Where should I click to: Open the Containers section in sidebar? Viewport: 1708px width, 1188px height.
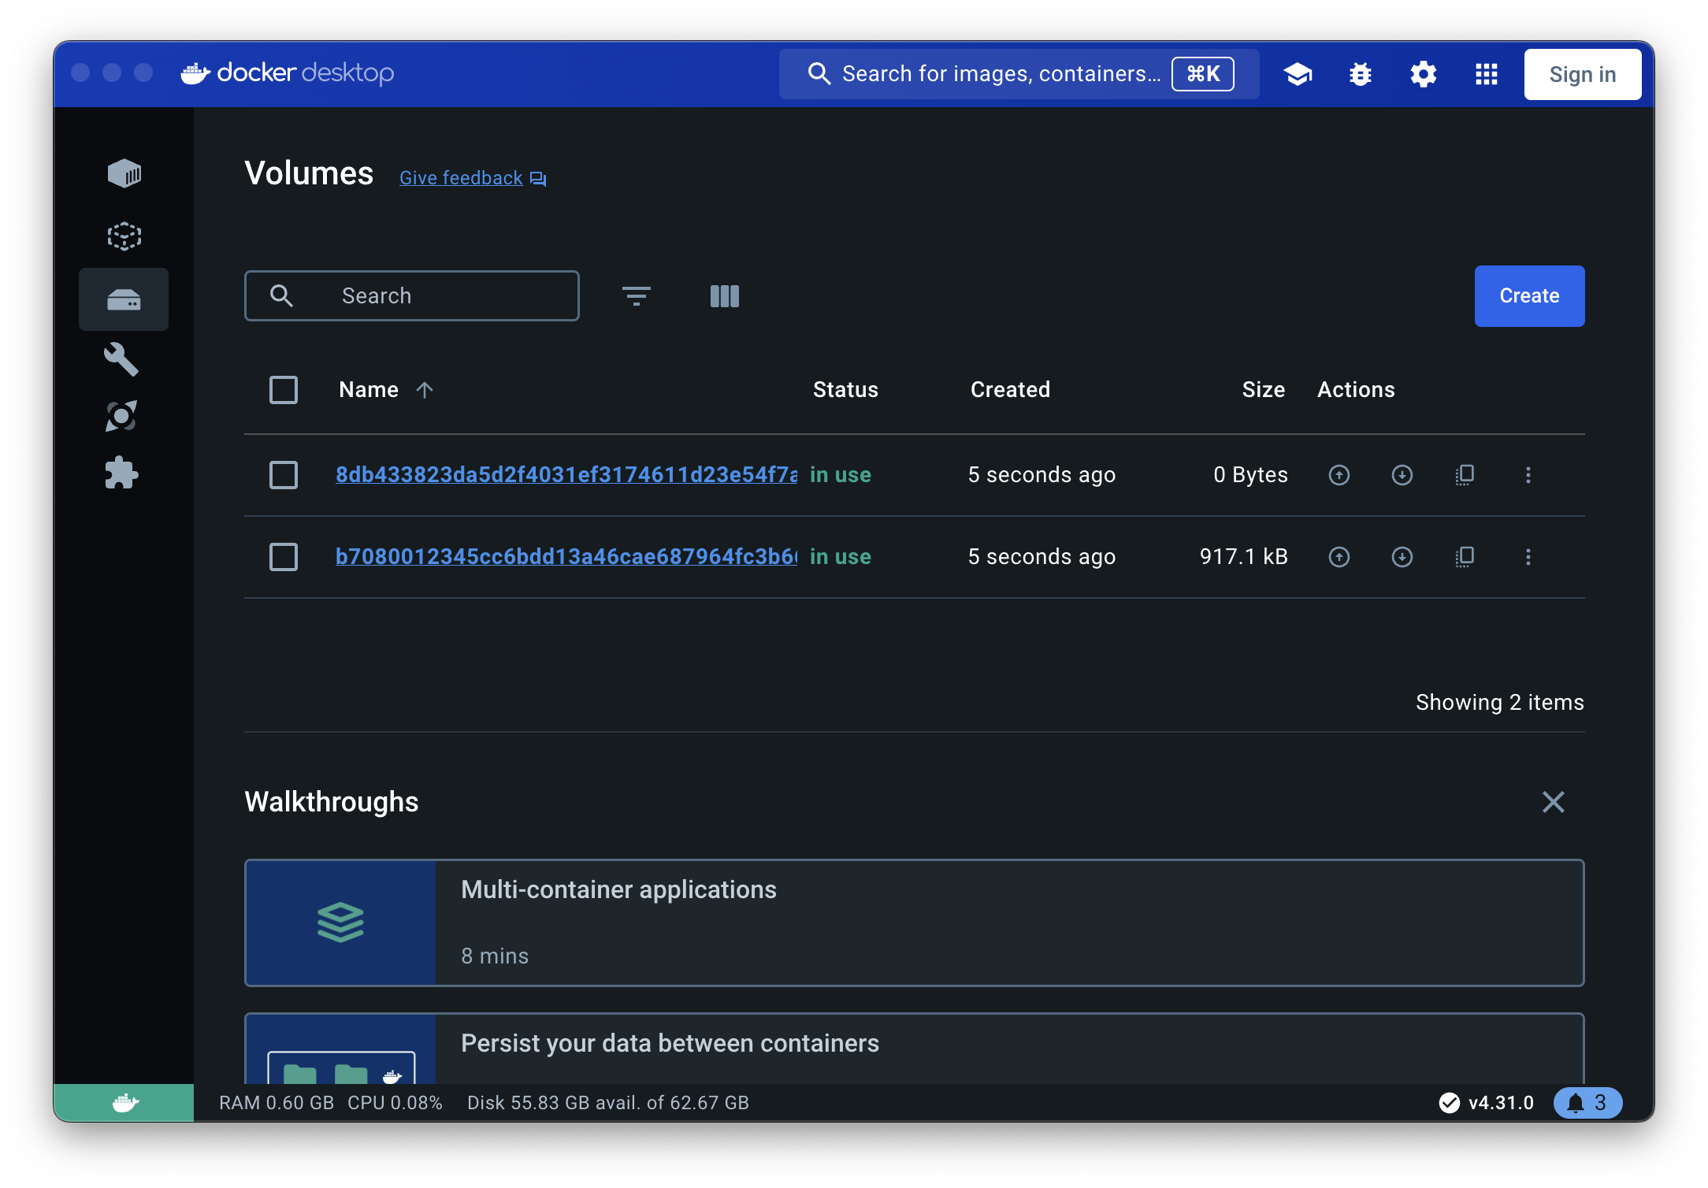(124, 173)
